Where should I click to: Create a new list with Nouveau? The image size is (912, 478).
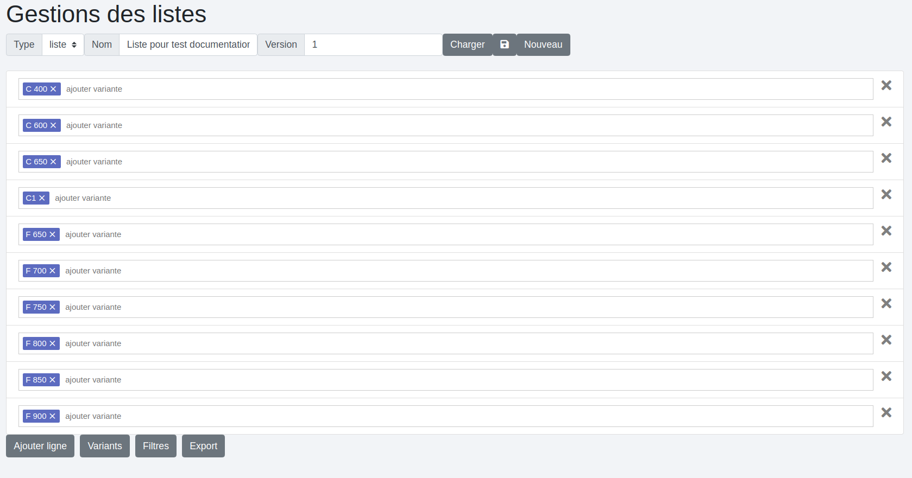(x=543, y=44)
